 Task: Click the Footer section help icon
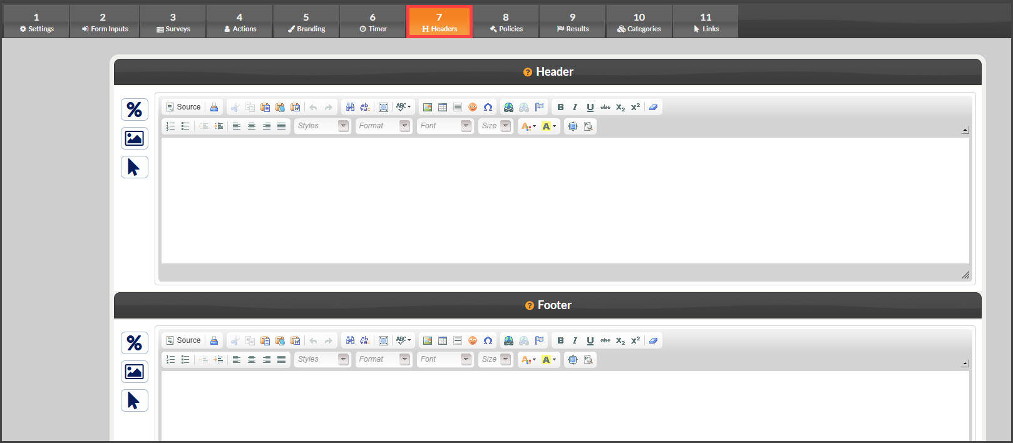[x=530, y=306]
